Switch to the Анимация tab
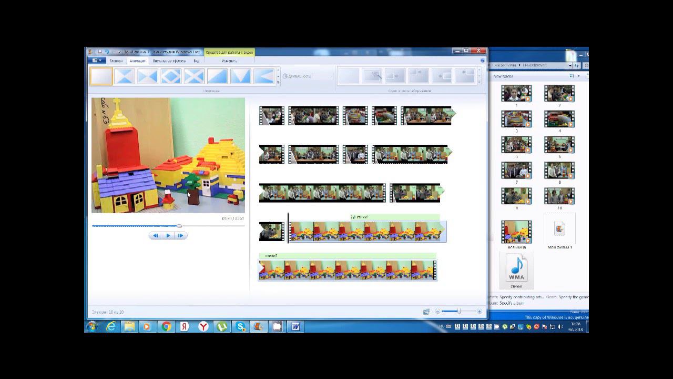The width and height of the screenshot is (673, 379). coord(138,61)
